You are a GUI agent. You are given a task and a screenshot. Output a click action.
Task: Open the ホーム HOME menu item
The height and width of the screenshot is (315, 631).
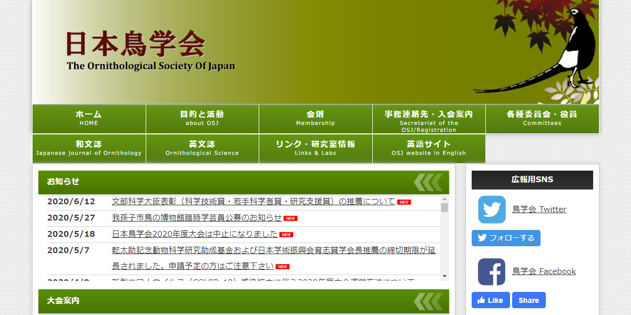pyautogui.click(x=89, y=119)
